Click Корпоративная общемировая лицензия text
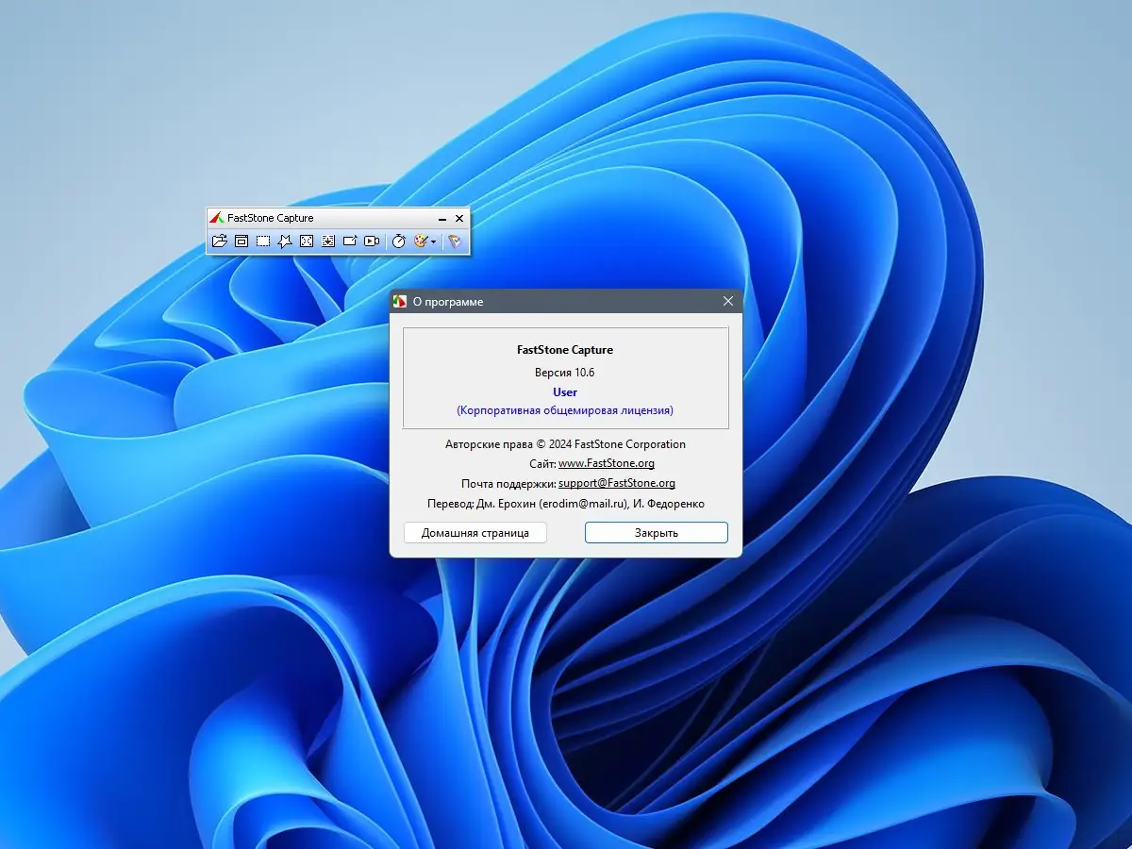The image size is (1132, 849). point(565,410)
